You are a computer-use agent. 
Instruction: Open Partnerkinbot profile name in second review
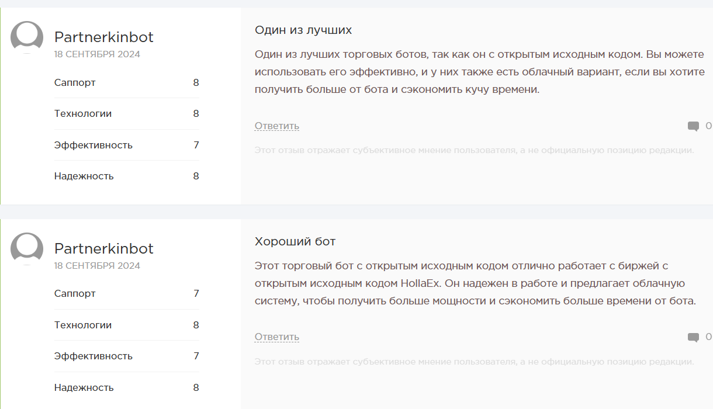pos(103,248)
